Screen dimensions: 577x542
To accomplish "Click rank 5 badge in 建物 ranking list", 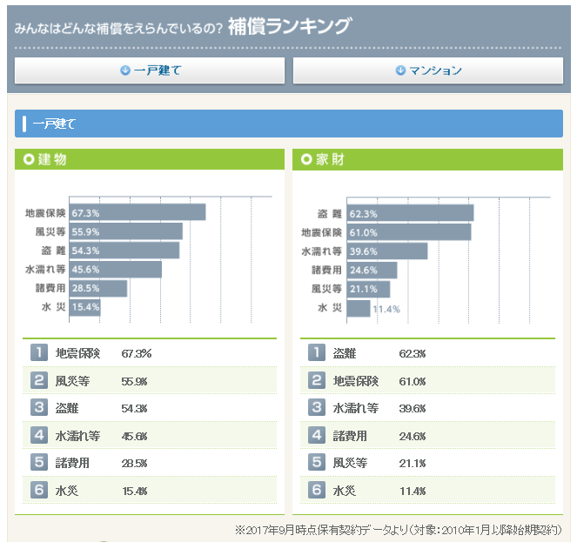I will pyautogui.click(x=39, y=462).
